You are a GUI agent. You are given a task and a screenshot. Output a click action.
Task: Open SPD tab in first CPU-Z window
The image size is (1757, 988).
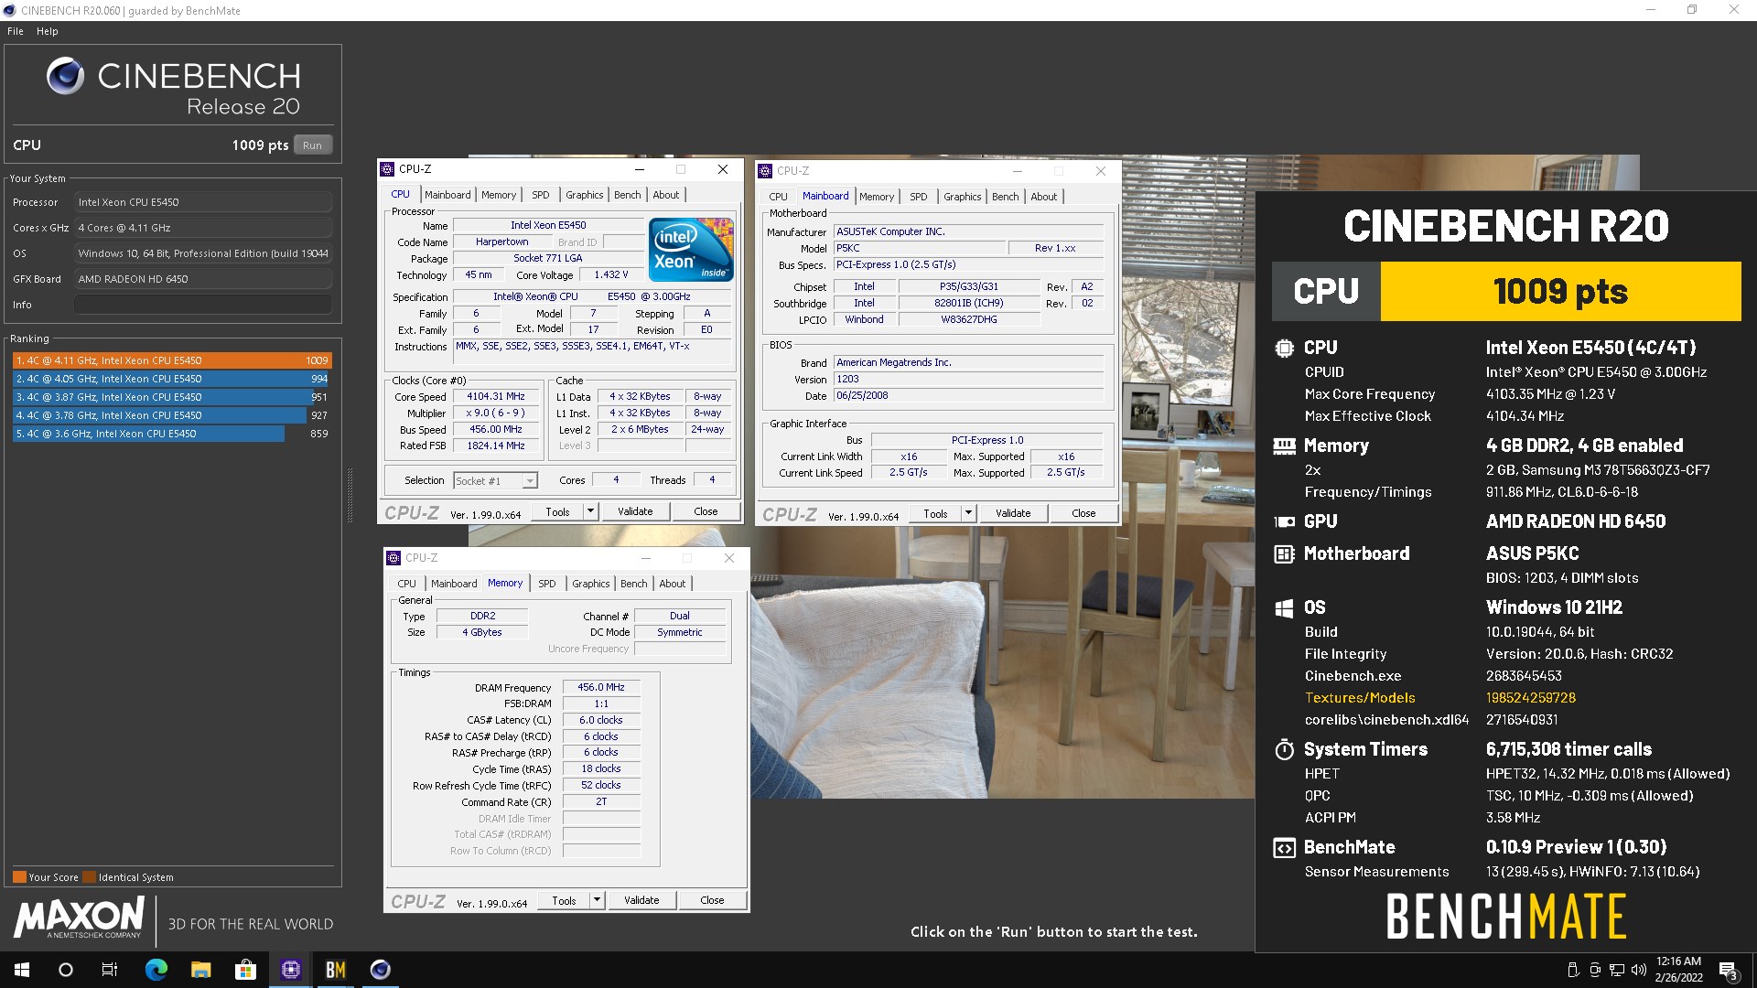coord(541,195)
